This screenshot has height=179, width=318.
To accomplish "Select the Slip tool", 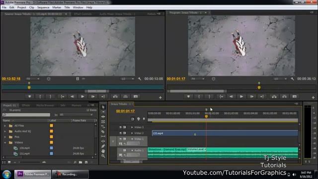I will [103, 136].
